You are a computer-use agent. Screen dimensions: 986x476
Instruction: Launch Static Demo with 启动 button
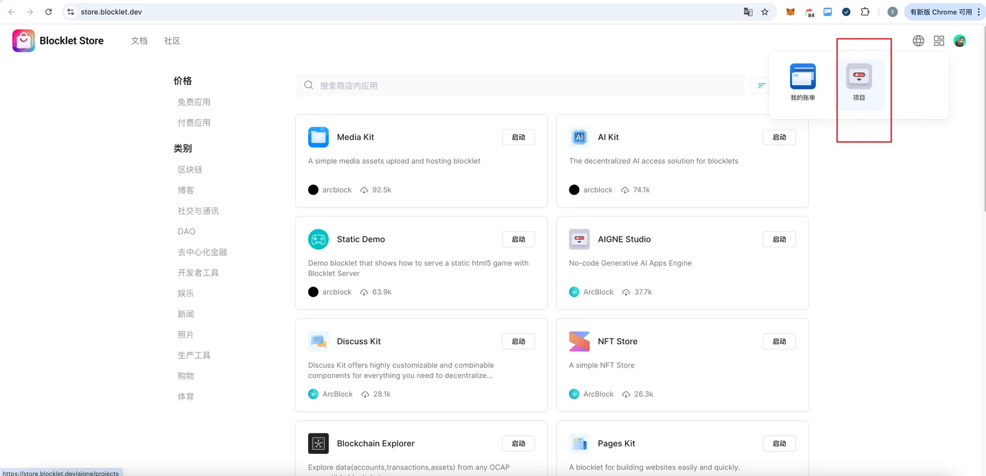(x=519, y=239)
